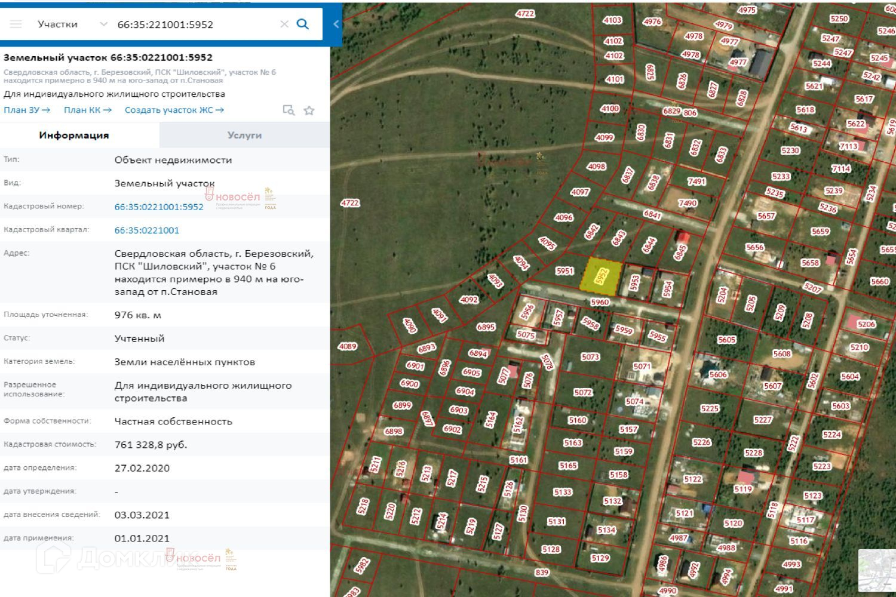Select parcel 4089 on the map
The width and height of the screenshot is (896, 597).
(348, 346)
